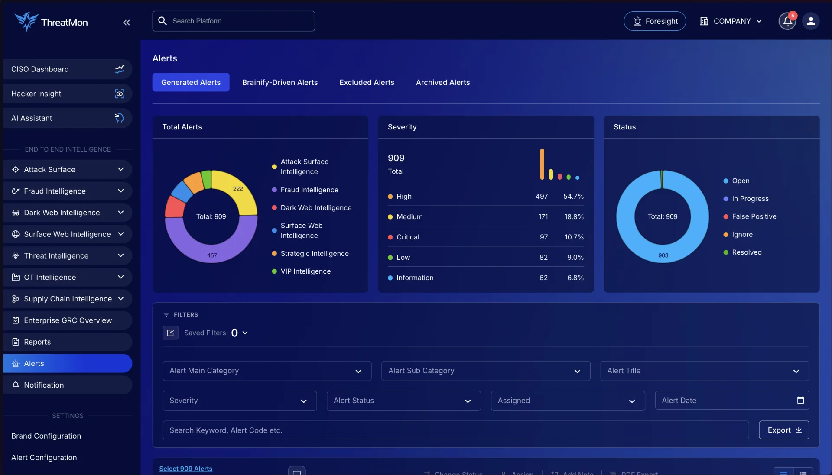Click the Search Keyword, Alert Code field
This screenshot has height=475, width=832.
click(x=456, y=430)
